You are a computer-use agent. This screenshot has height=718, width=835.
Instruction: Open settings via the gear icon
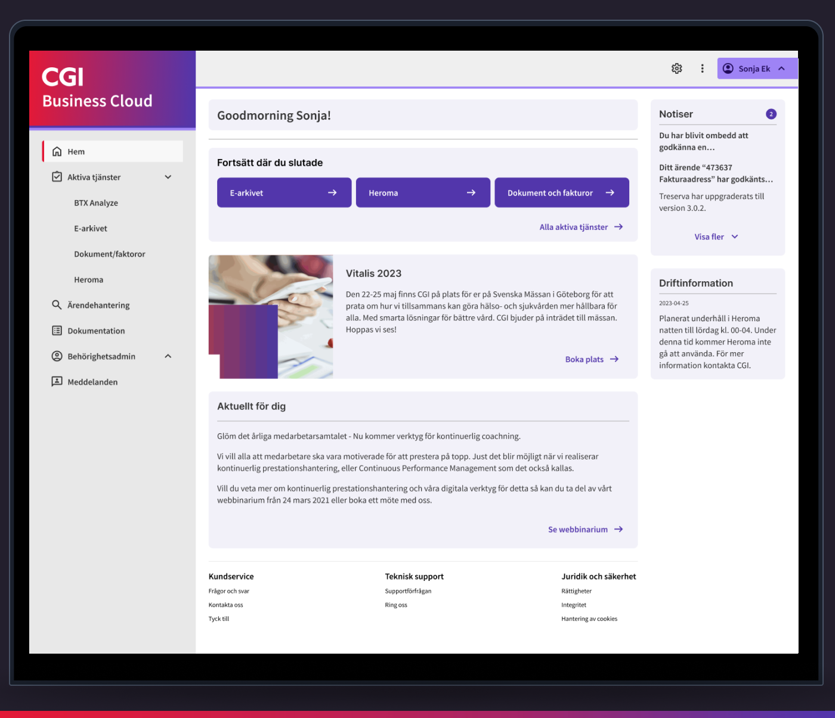676,69
